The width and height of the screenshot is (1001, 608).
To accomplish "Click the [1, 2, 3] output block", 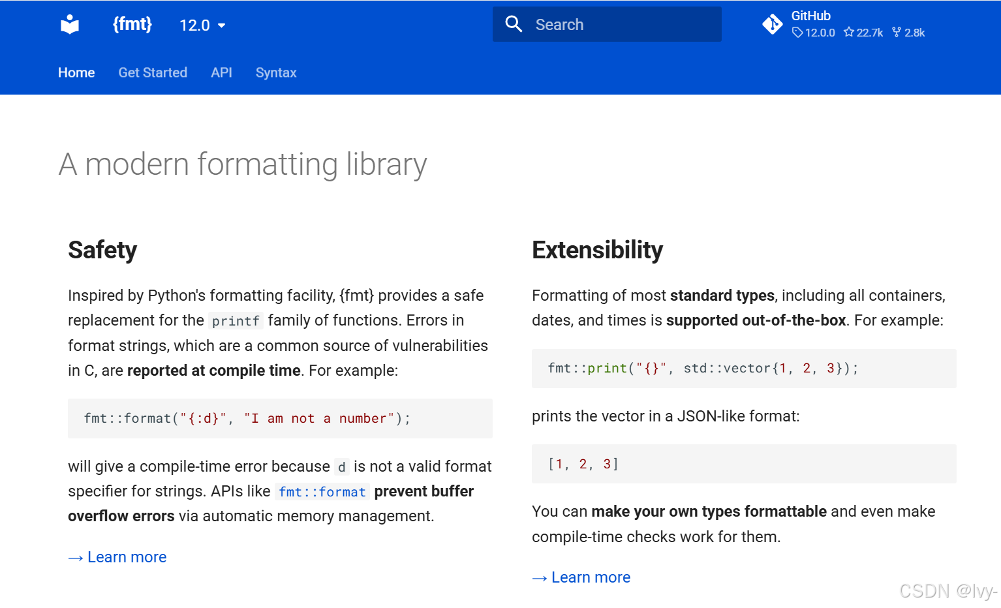I will pos(744,464).
